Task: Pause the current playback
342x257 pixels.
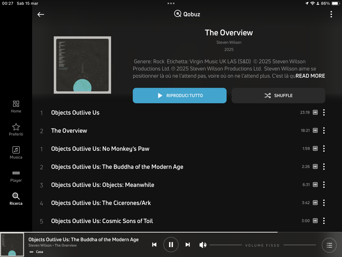Action: (171, 245)
